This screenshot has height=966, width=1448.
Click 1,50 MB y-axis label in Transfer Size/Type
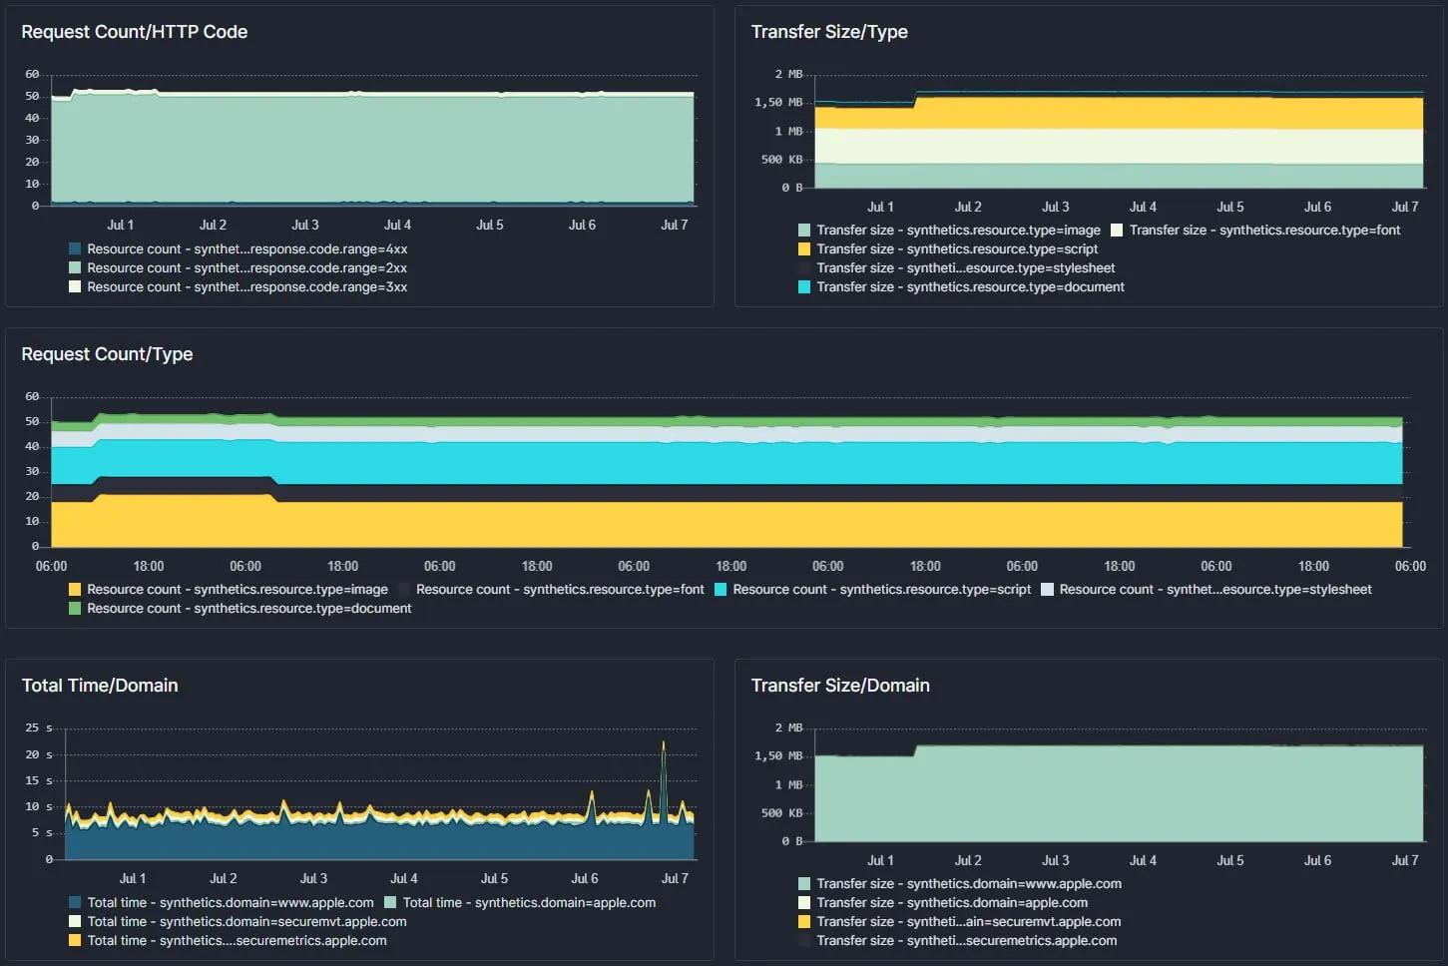778,103
